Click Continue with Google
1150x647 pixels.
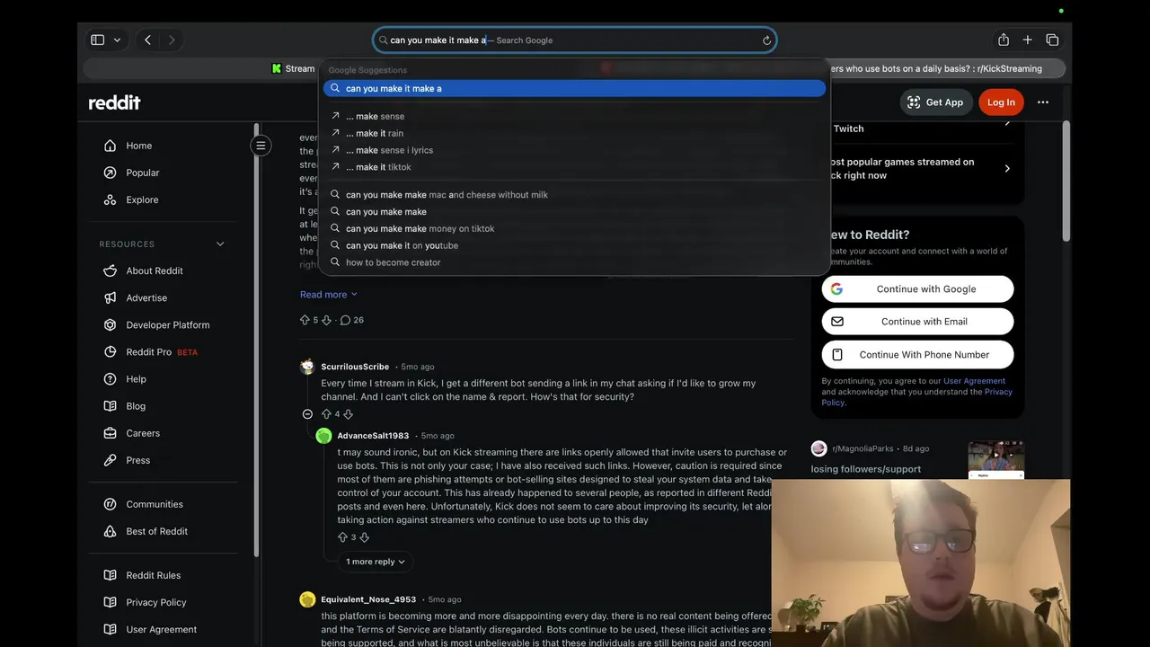917,289
